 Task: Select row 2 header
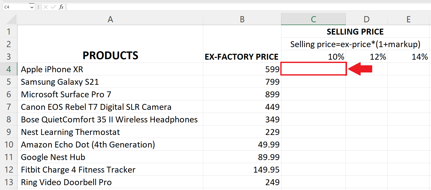9,44
